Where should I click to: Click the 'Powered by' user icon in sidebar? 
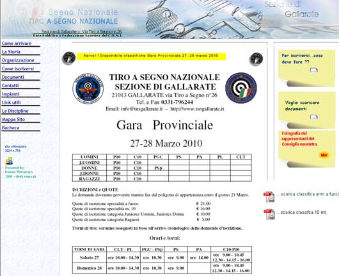10,161
